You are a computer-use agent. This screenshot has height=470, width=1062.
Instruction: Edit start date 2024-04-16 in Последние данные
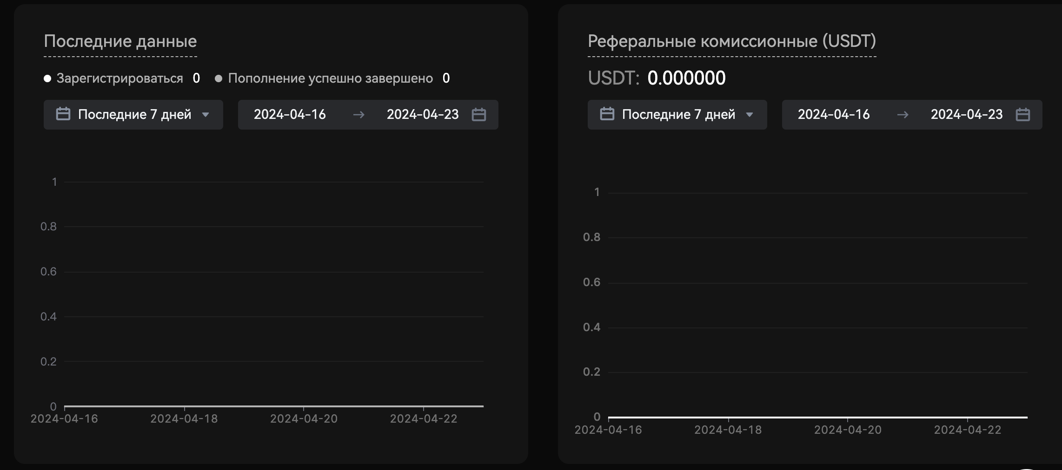click(290, 115)
